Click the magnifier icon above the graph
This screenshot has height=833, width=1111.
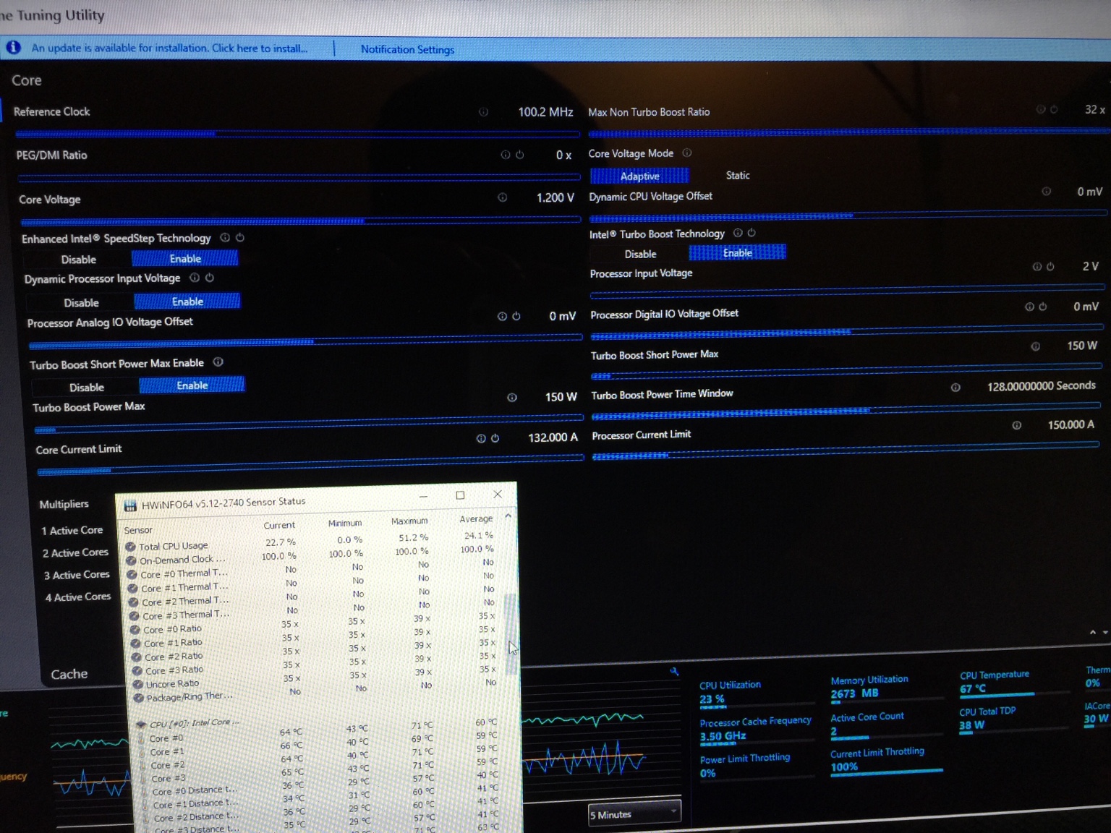(674, 672)
